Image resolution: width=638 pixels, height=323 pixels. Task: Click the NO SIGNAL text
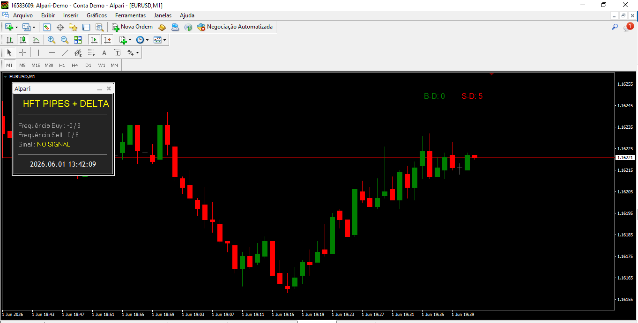[54, 144]
